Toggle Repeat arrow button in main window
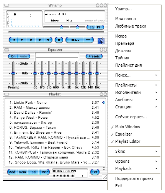 (x=88, y=40)
